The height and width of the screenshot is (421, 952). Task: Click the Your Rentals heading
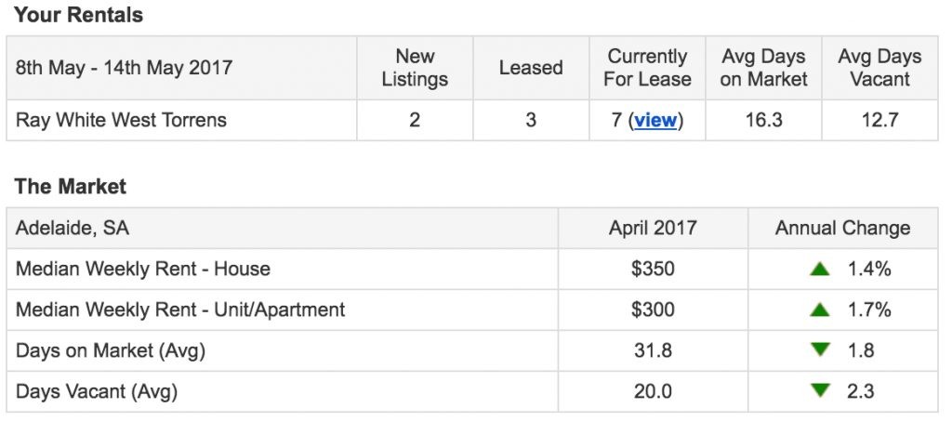coord(78,15)
